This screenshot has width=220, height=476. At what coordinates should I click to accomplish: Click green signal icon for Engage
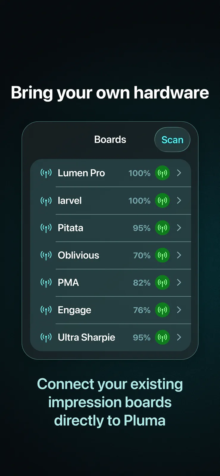(x=163, y=310)
